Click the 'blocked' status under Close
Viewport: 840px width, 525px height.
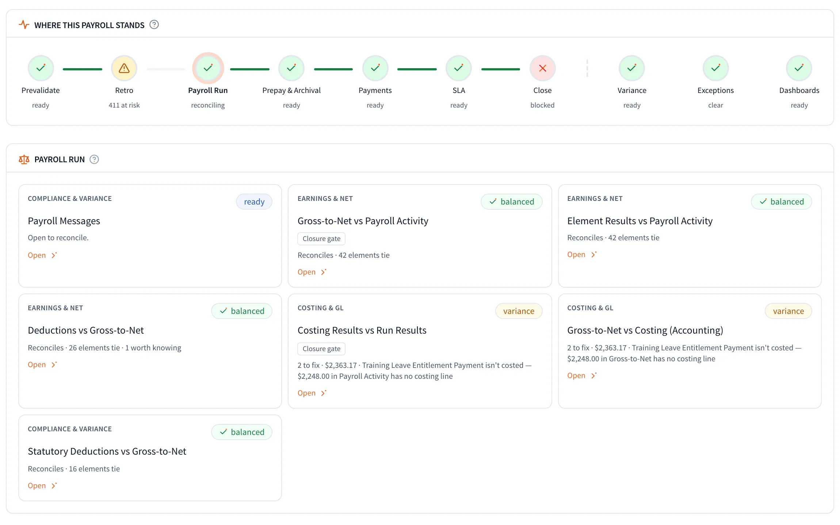(x=542, y=105)
